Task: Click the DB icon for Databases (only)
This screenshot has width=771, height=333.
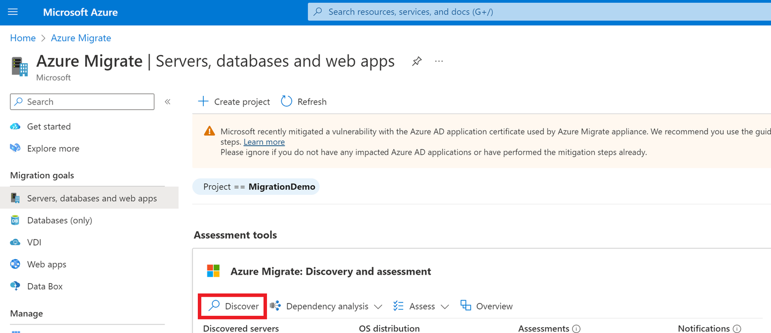Action: (x=16, y=220)
